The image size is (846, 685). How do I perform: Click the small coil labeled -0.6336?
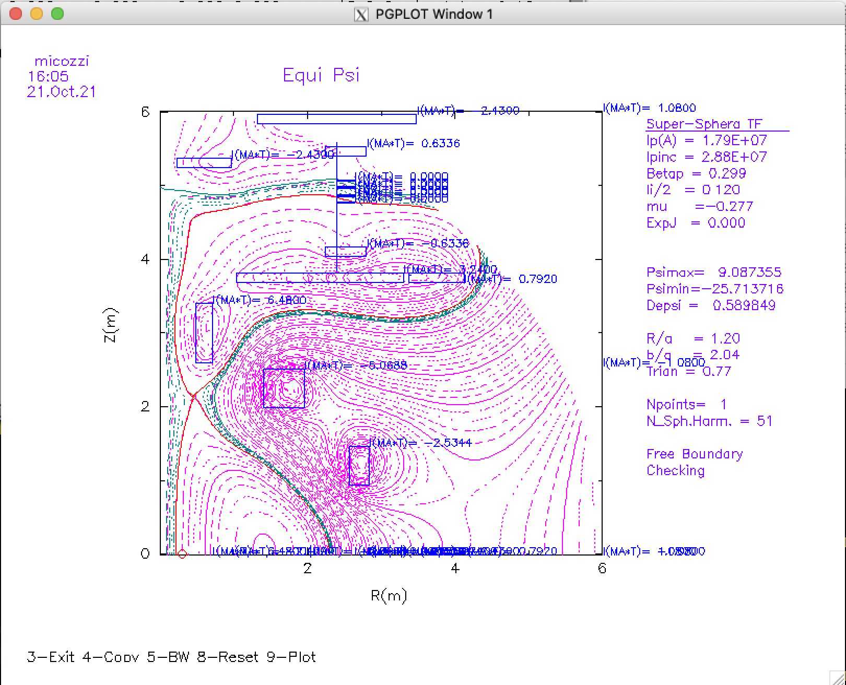pyautogui.click(x=346, y=252)
